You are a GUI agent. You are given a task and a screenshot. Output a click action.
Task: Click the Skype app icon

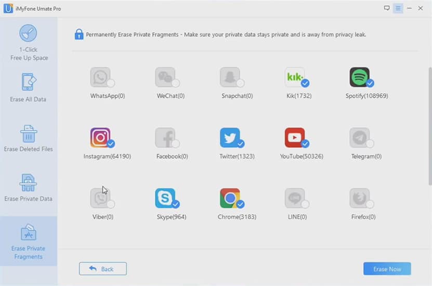tap(165, 198)
